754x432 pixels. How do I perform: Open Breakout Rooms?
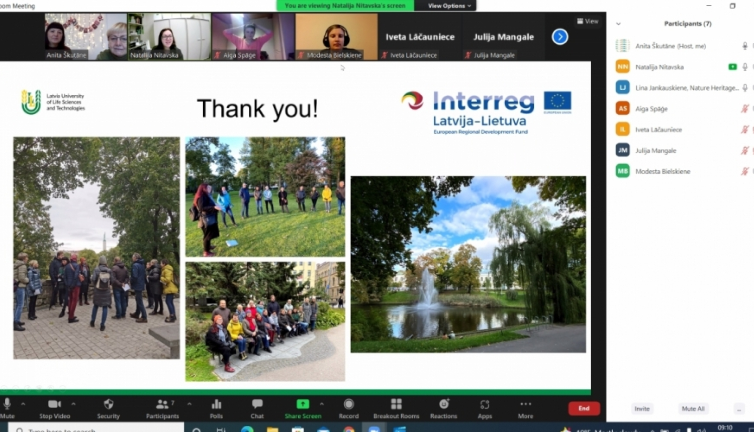click(396, 408)
